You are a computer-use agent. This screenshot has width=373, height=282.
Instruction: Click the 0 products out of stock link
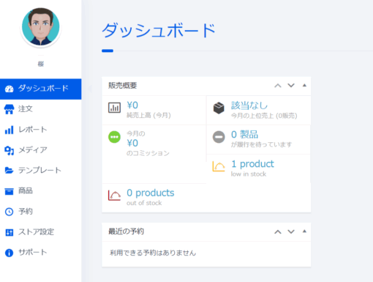[151, 193]
